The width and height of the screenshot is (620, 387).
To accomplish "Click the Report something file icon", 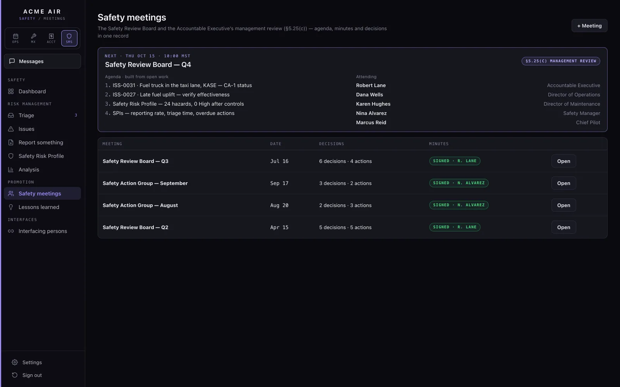I will click(x=11, y=142).
